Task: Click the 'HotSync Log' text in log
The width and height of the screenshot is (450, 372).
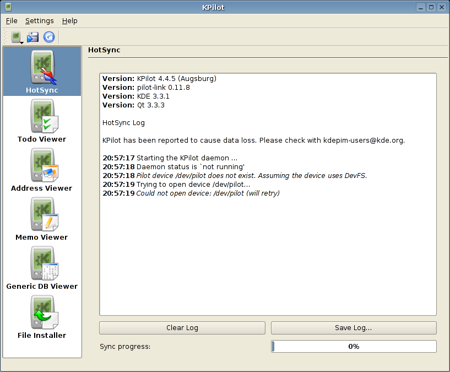Action: [x=123, y=123]
